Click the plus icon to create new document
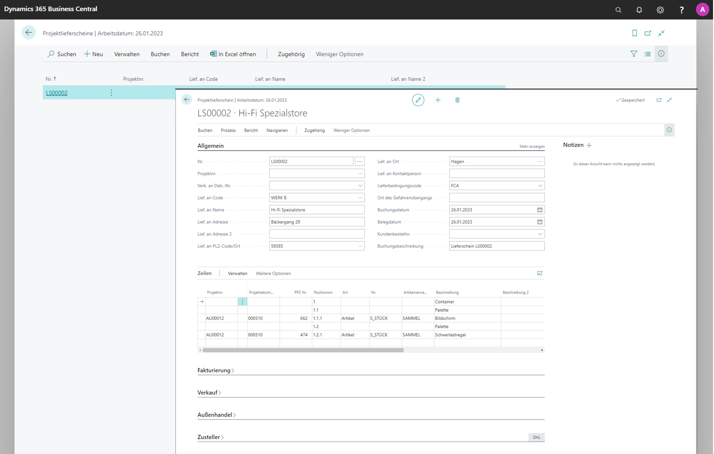The width and height of the screenshot is (714, 454). [x=437, y=100]
